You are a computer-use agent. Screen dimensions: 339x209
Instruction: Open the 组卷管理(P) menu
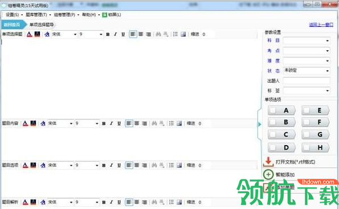[x=64, y=15]
